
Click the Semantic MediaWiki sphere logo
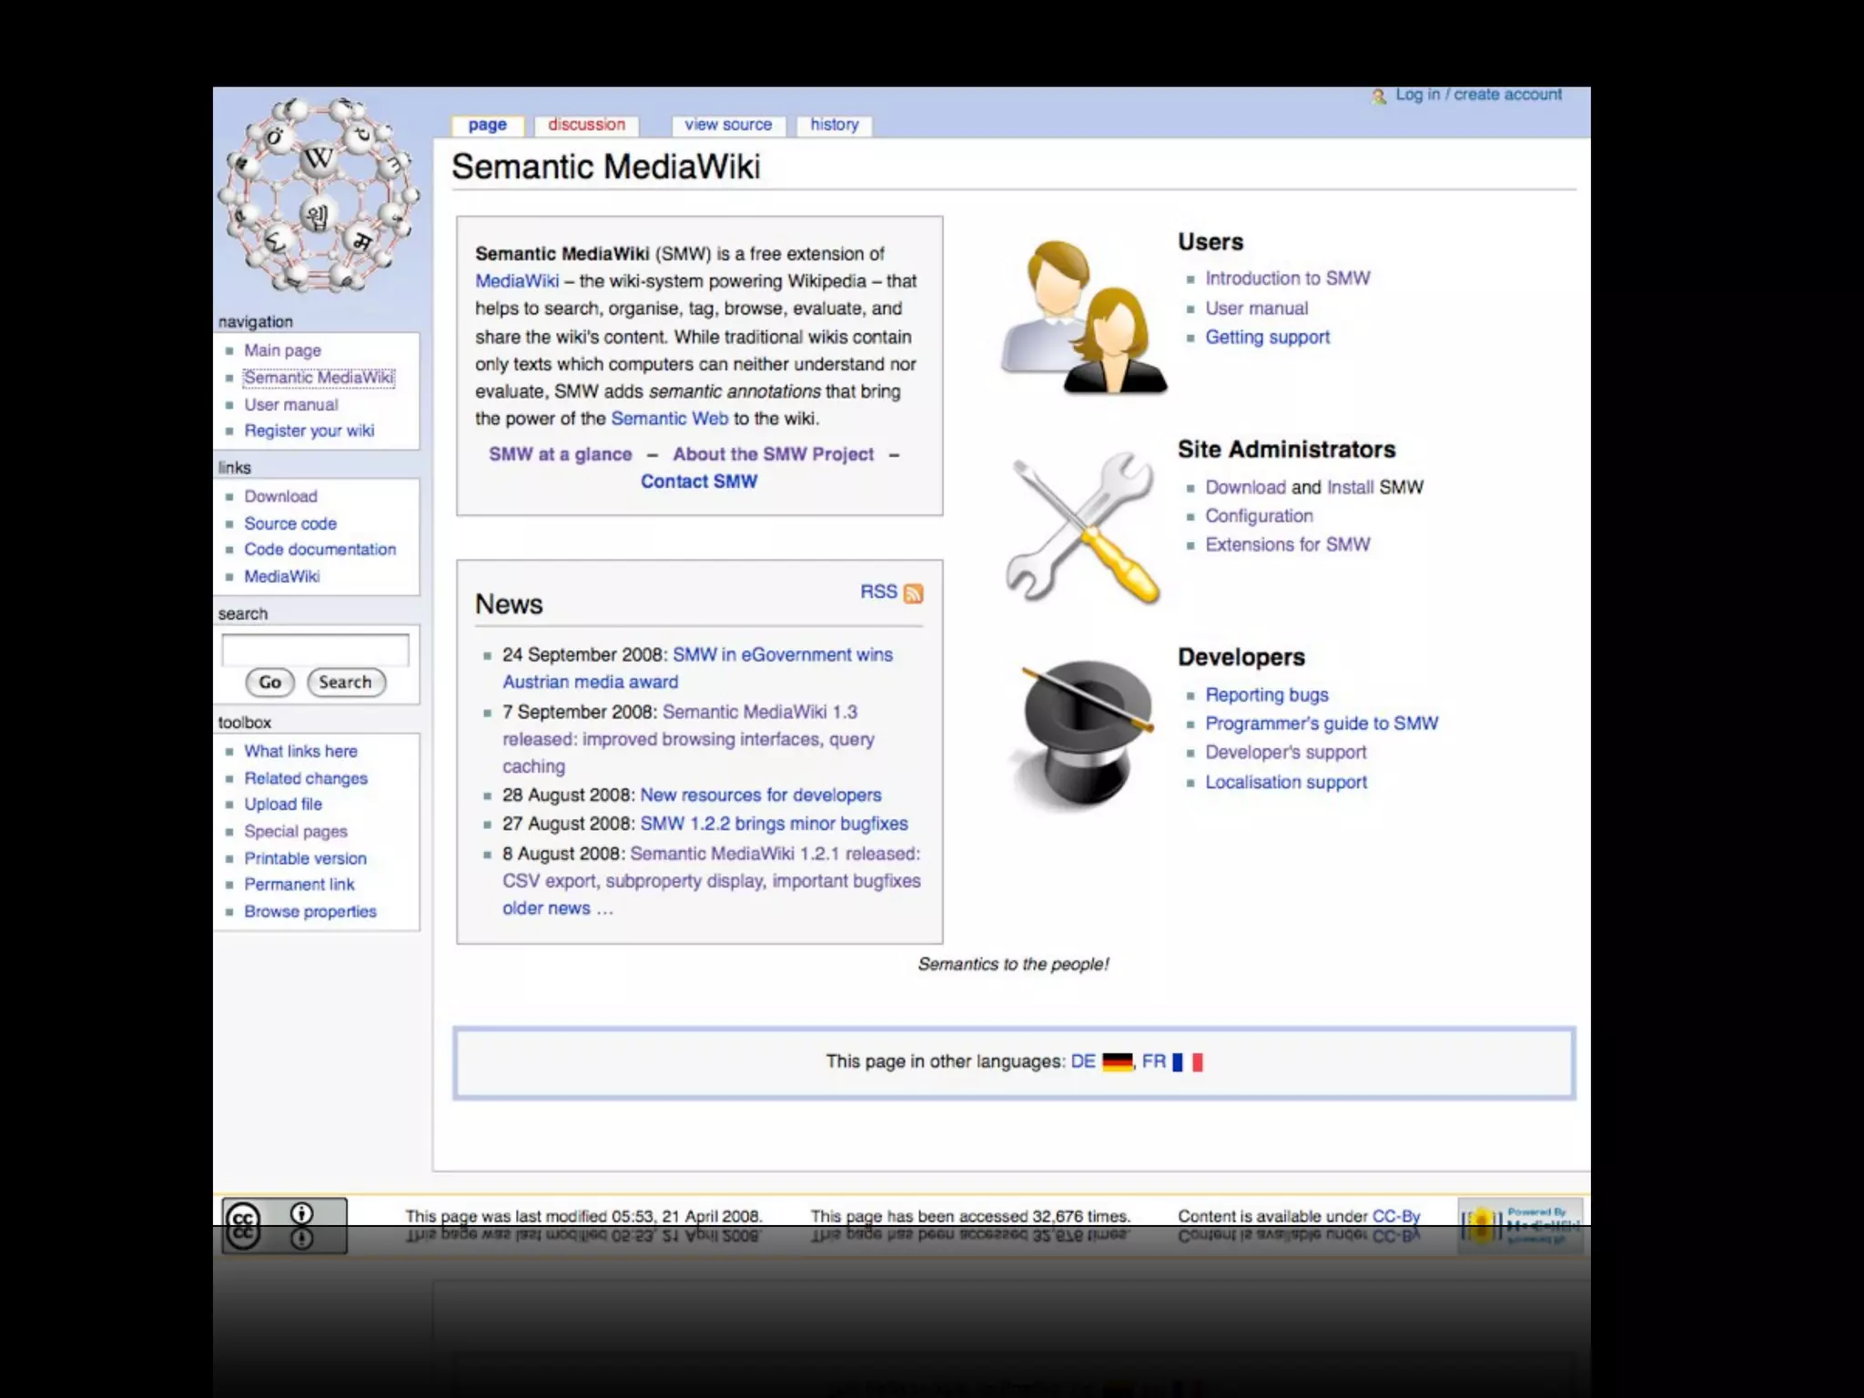318,195
